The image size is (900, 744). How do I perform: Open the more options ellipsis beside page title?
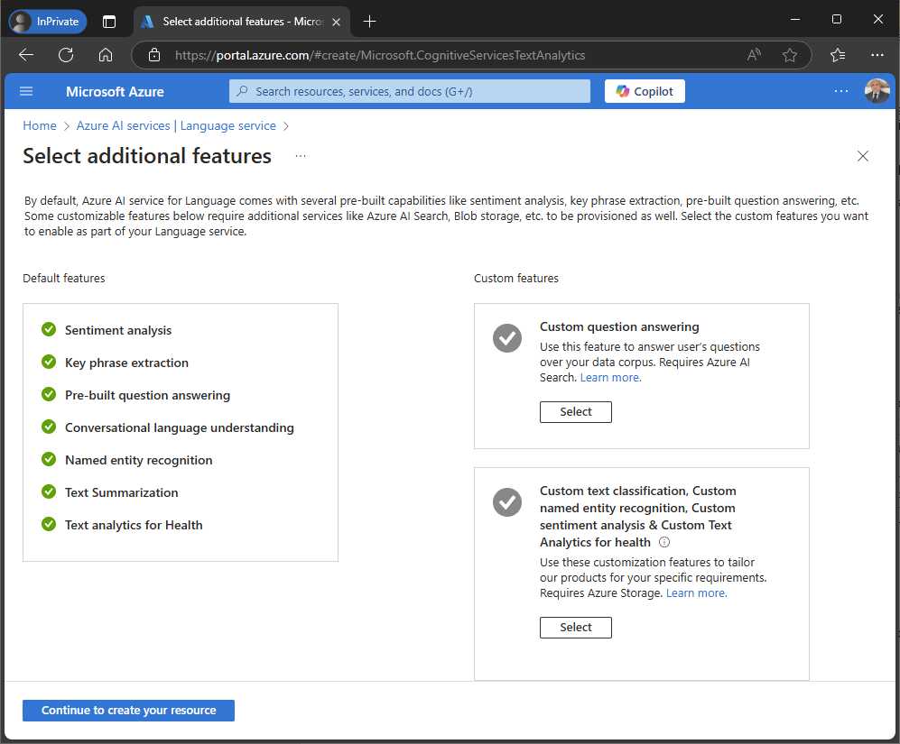coord(301,156)
